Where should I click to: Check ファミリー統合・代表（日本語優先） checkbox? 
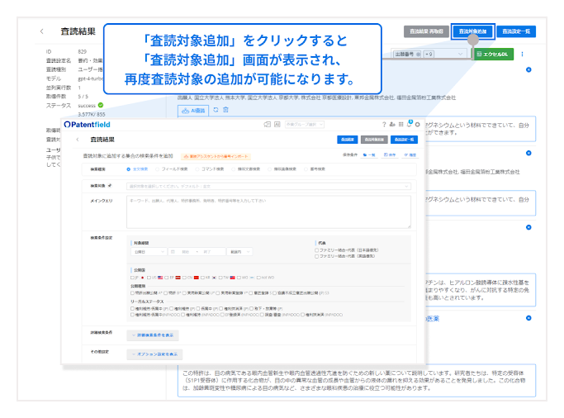317,250
